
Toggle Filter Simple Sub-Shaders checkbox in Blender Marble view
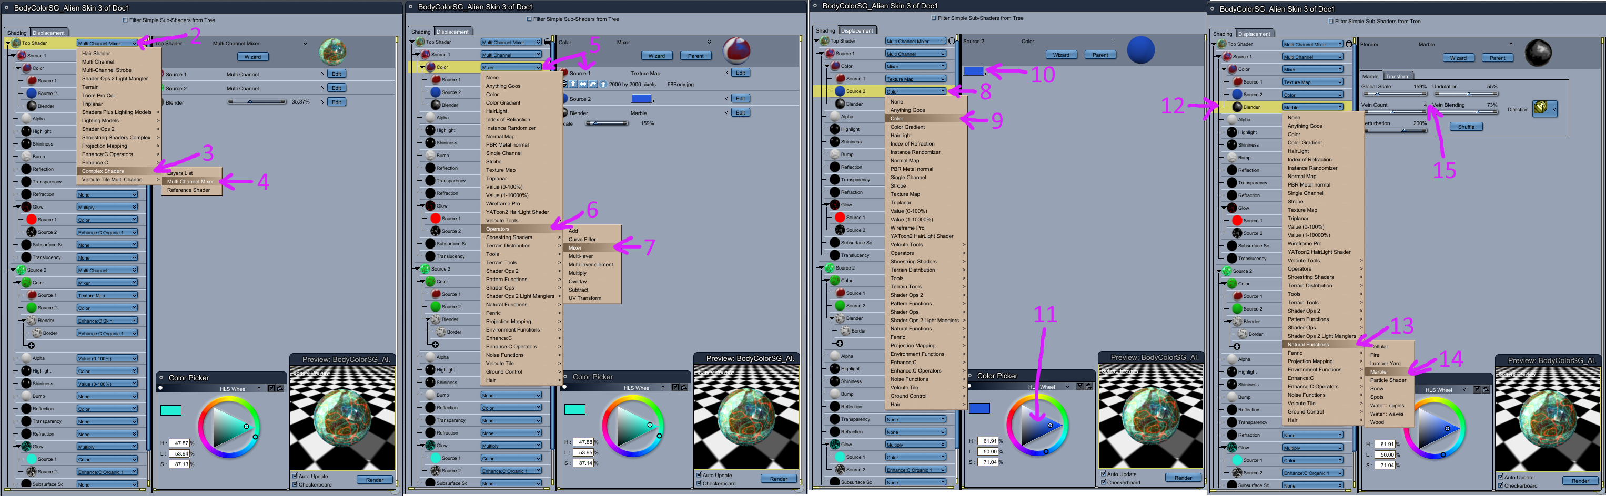[x=1332, y=22]
